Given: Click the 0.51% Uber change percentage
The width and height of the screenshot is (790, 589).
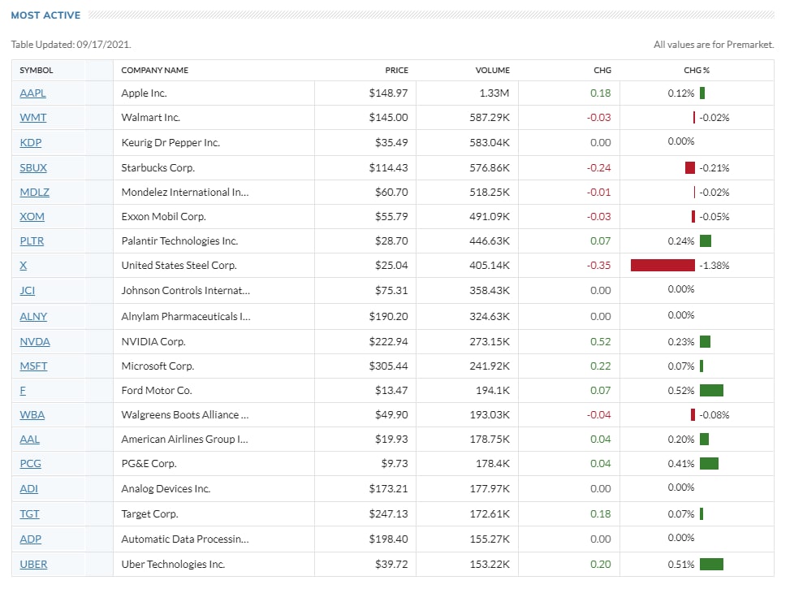Looking at the screenshot, I should point(681,565).
